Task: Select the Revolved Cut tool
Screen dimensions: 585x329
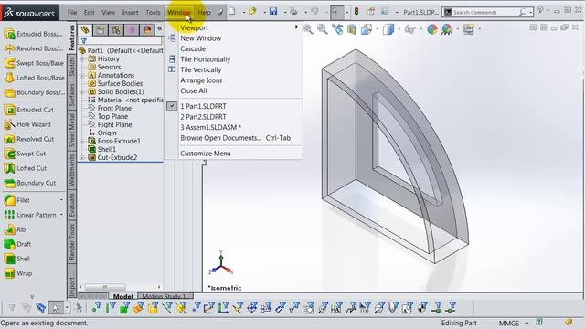Action: 28,139
